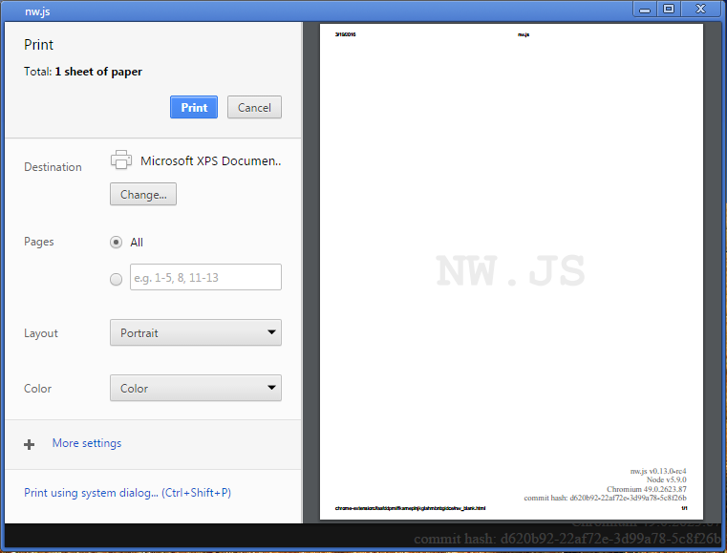Image resolution: width=727 pixels, height=553 pixels.
Task: Close the nw.js print window
Action: tap(701, 9)
